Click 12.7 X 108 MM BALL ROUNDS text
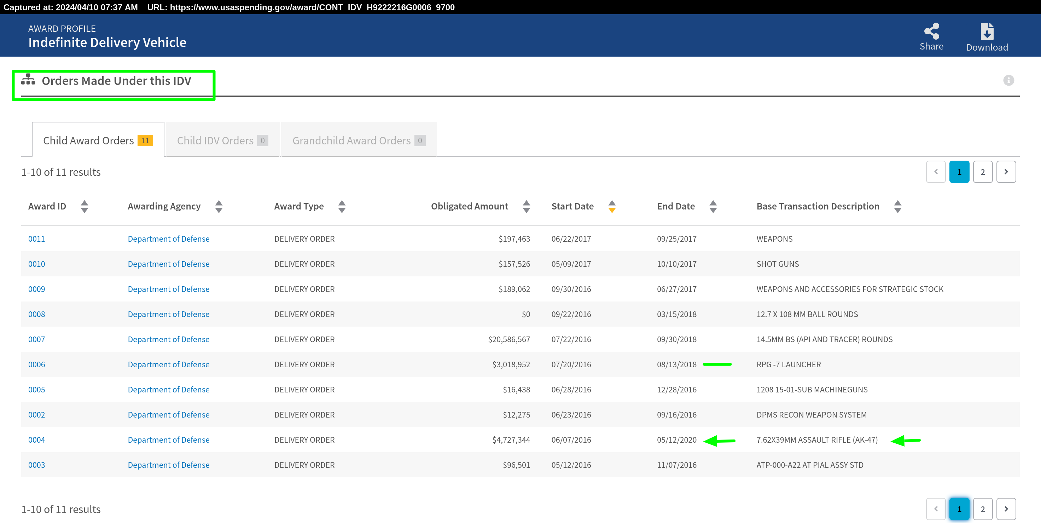This screenshot has height=523, width=1041. [x=807, y=314]
